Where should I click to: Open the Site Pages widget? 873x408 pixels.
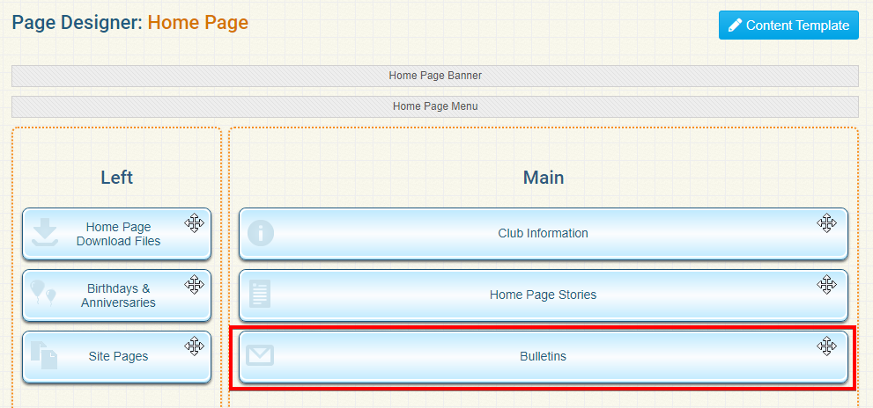[117, 357]
